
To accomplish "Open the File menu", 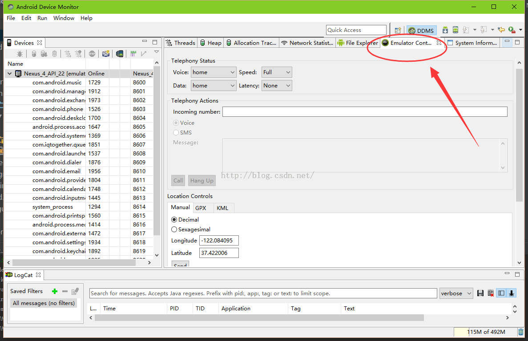I will coord(11,18).
